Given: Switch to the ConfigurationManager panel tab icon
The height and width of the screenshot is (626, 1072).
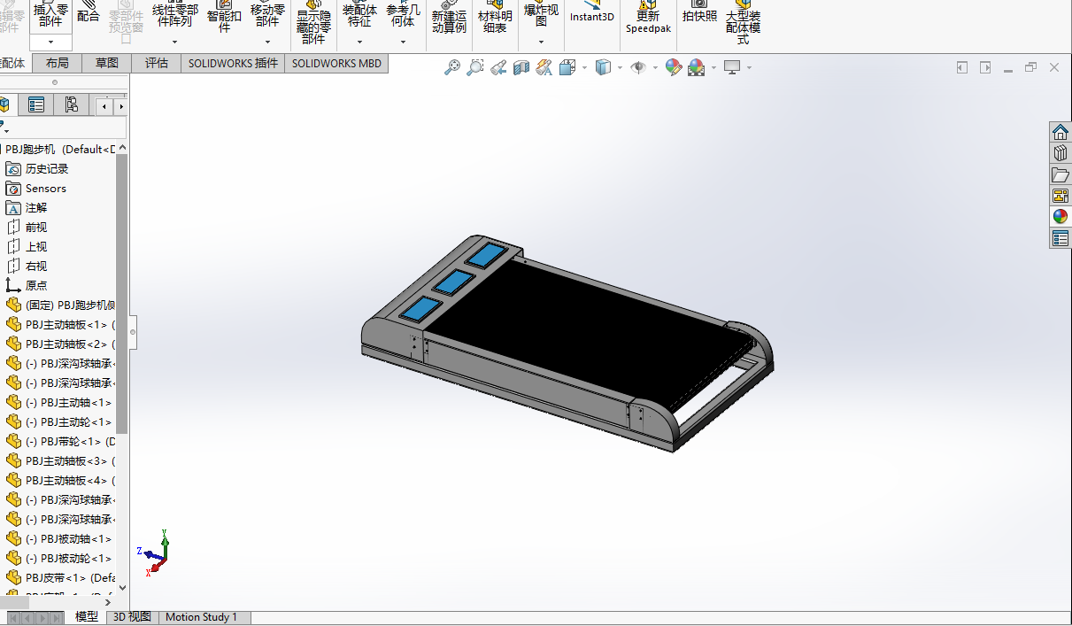Looking at the screenshot, I should click(x=72, y=105).
